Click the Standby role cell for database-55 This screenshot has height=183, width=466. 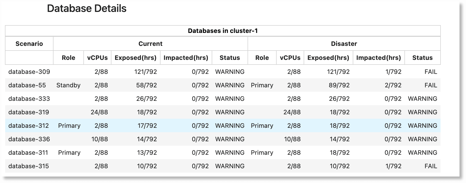click(68, 85)
